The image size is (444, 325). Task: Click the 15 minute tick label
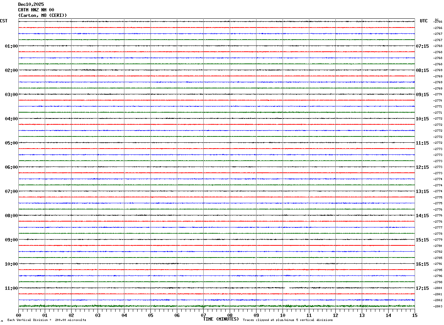[415, 315]
